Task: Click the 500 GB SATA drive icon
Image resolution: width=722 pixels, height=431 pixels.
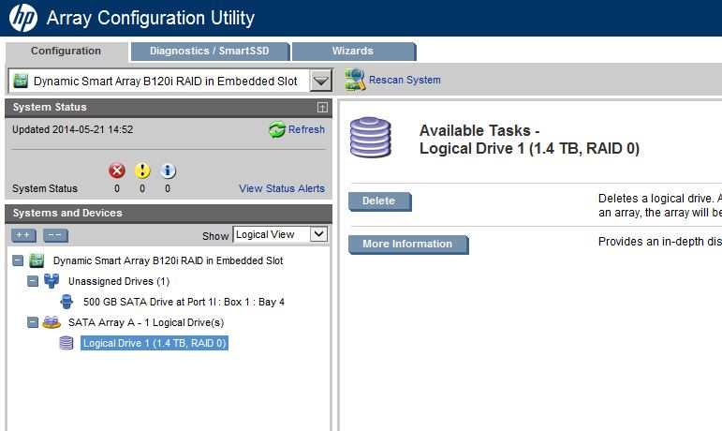Action: point(66,302)
